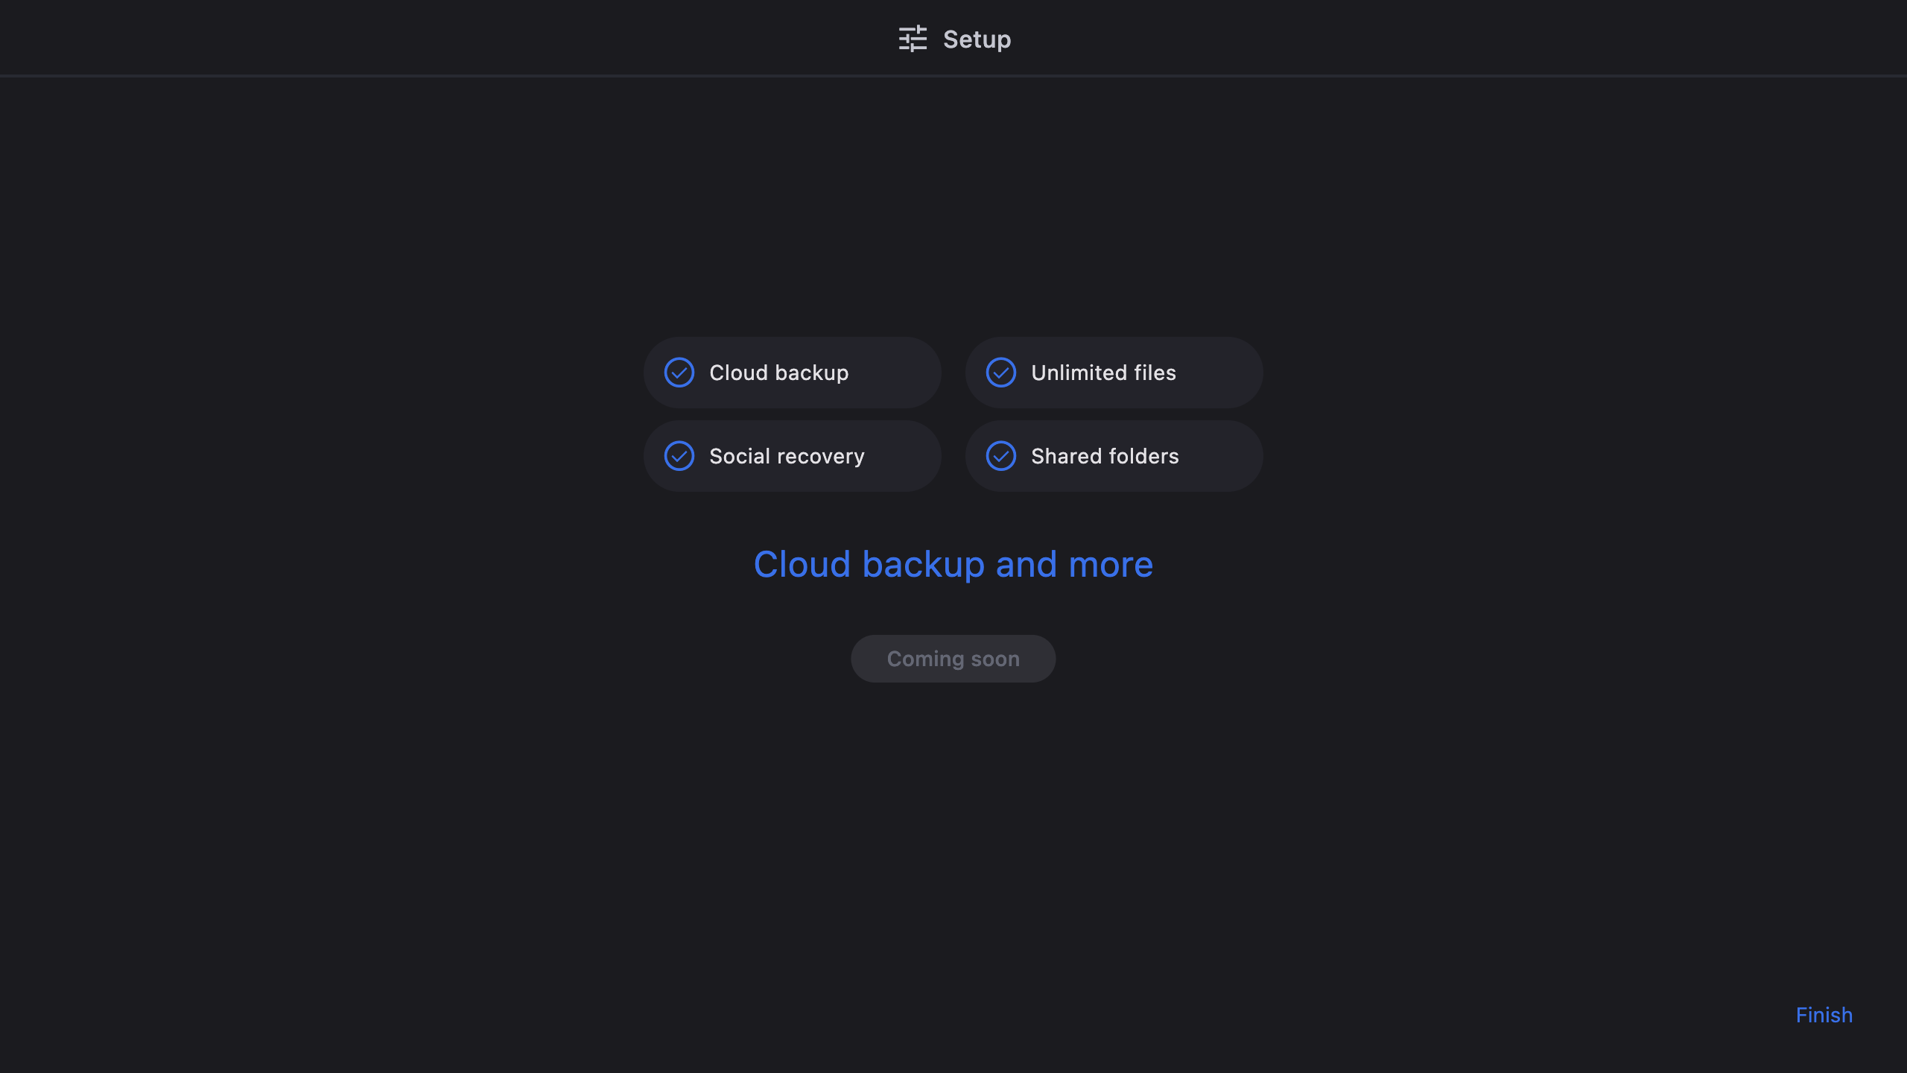Click the Setup sliders icon

913,39
